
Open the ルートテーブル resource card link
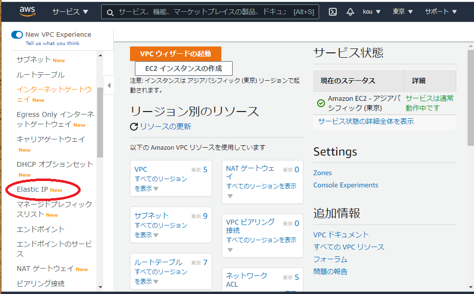[158, 262]
